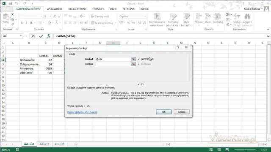
Task: Confirm the formula with the checkmark icon
Action: pyautogui.click(x=41, y=36)
